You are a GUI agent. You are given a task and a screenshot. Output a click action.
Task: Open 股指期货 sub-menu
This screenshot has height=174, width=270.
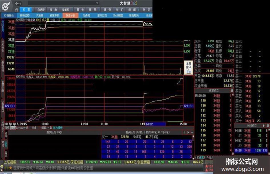tap(134, 15)
